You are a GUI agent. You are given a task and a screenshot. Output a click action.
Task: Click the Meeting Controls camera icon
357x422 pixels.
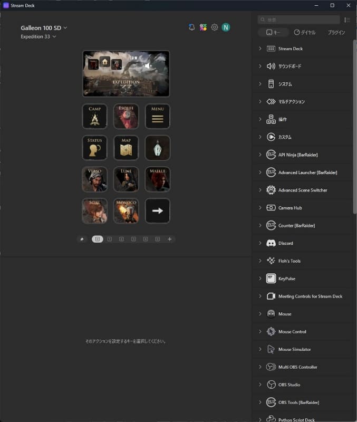click(271, 296)
